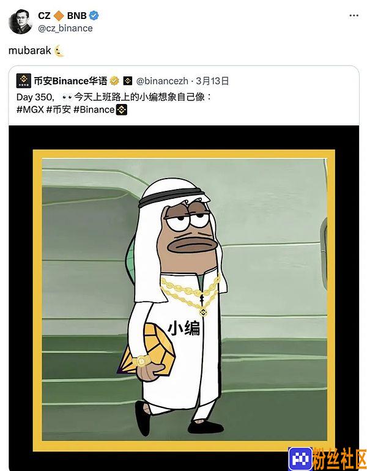Image resolution: width=367 pixels, height=471 pixels.
Task: Click the small Binance affiliate badge icon
Action: 128,81
